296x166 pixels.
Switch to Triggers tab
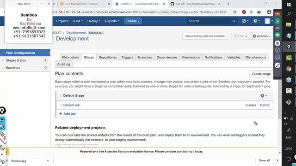[x=127, y=57]
